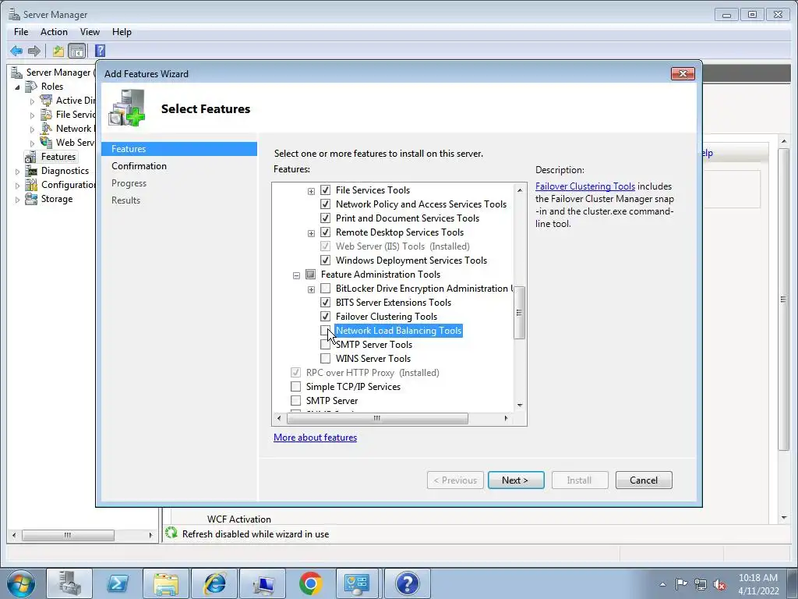
Task: Click the Active Directory role icon
Action: (x=46, y=101)
